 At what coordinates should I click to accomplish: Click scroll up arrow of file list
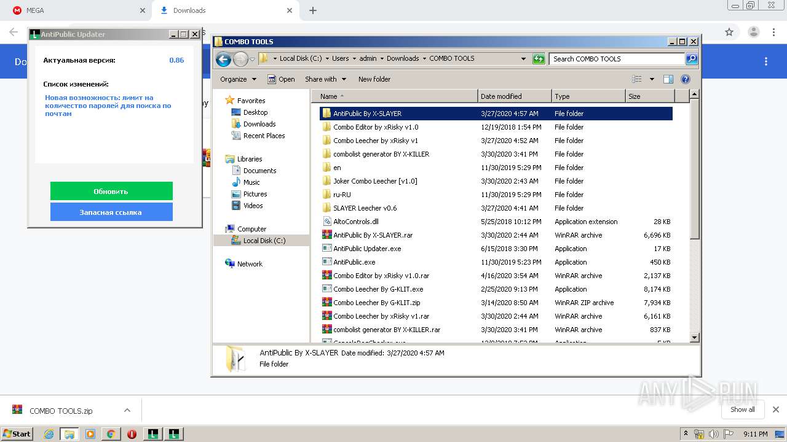coord(694,95)
